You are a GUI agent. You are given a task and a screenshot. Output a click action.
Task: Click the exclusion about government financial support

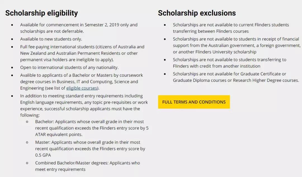point(237,45)
